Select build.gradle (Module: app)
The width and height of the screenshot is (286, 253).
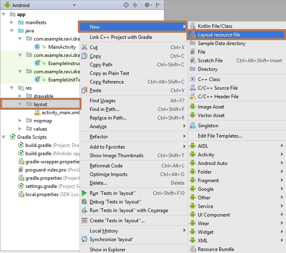(x=52, y=153)
